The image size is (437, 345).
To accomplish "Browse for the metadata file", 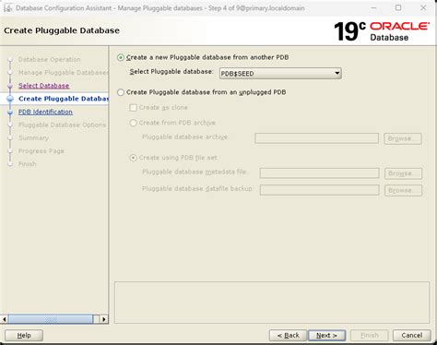I will point(403,173).
